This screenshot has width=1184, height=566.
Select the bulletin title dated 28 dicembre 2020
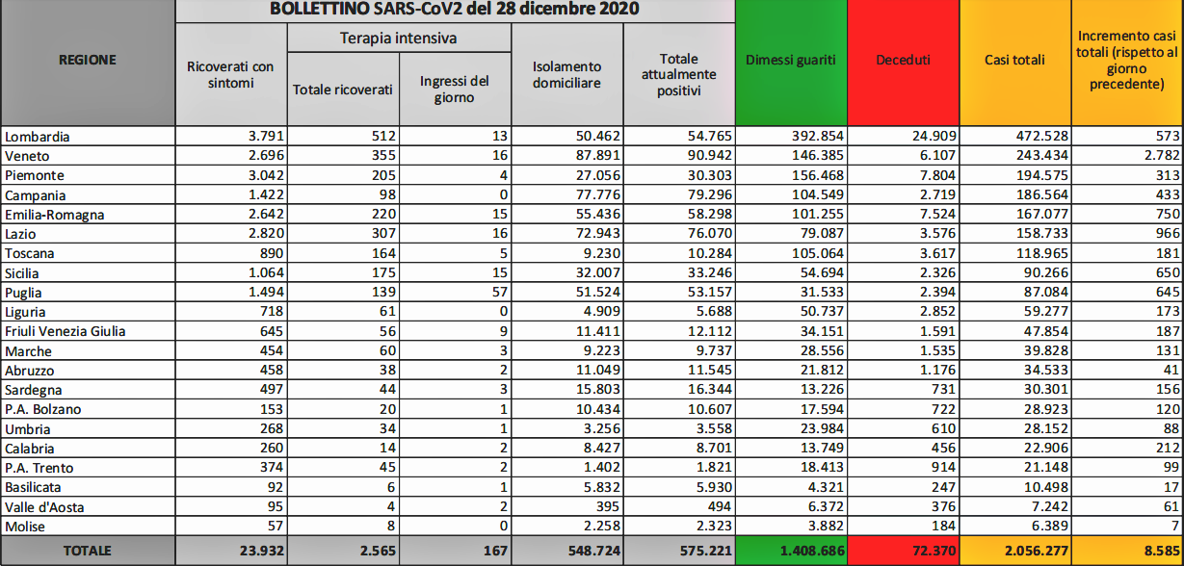pyautogui.click(x=454, y=11)
